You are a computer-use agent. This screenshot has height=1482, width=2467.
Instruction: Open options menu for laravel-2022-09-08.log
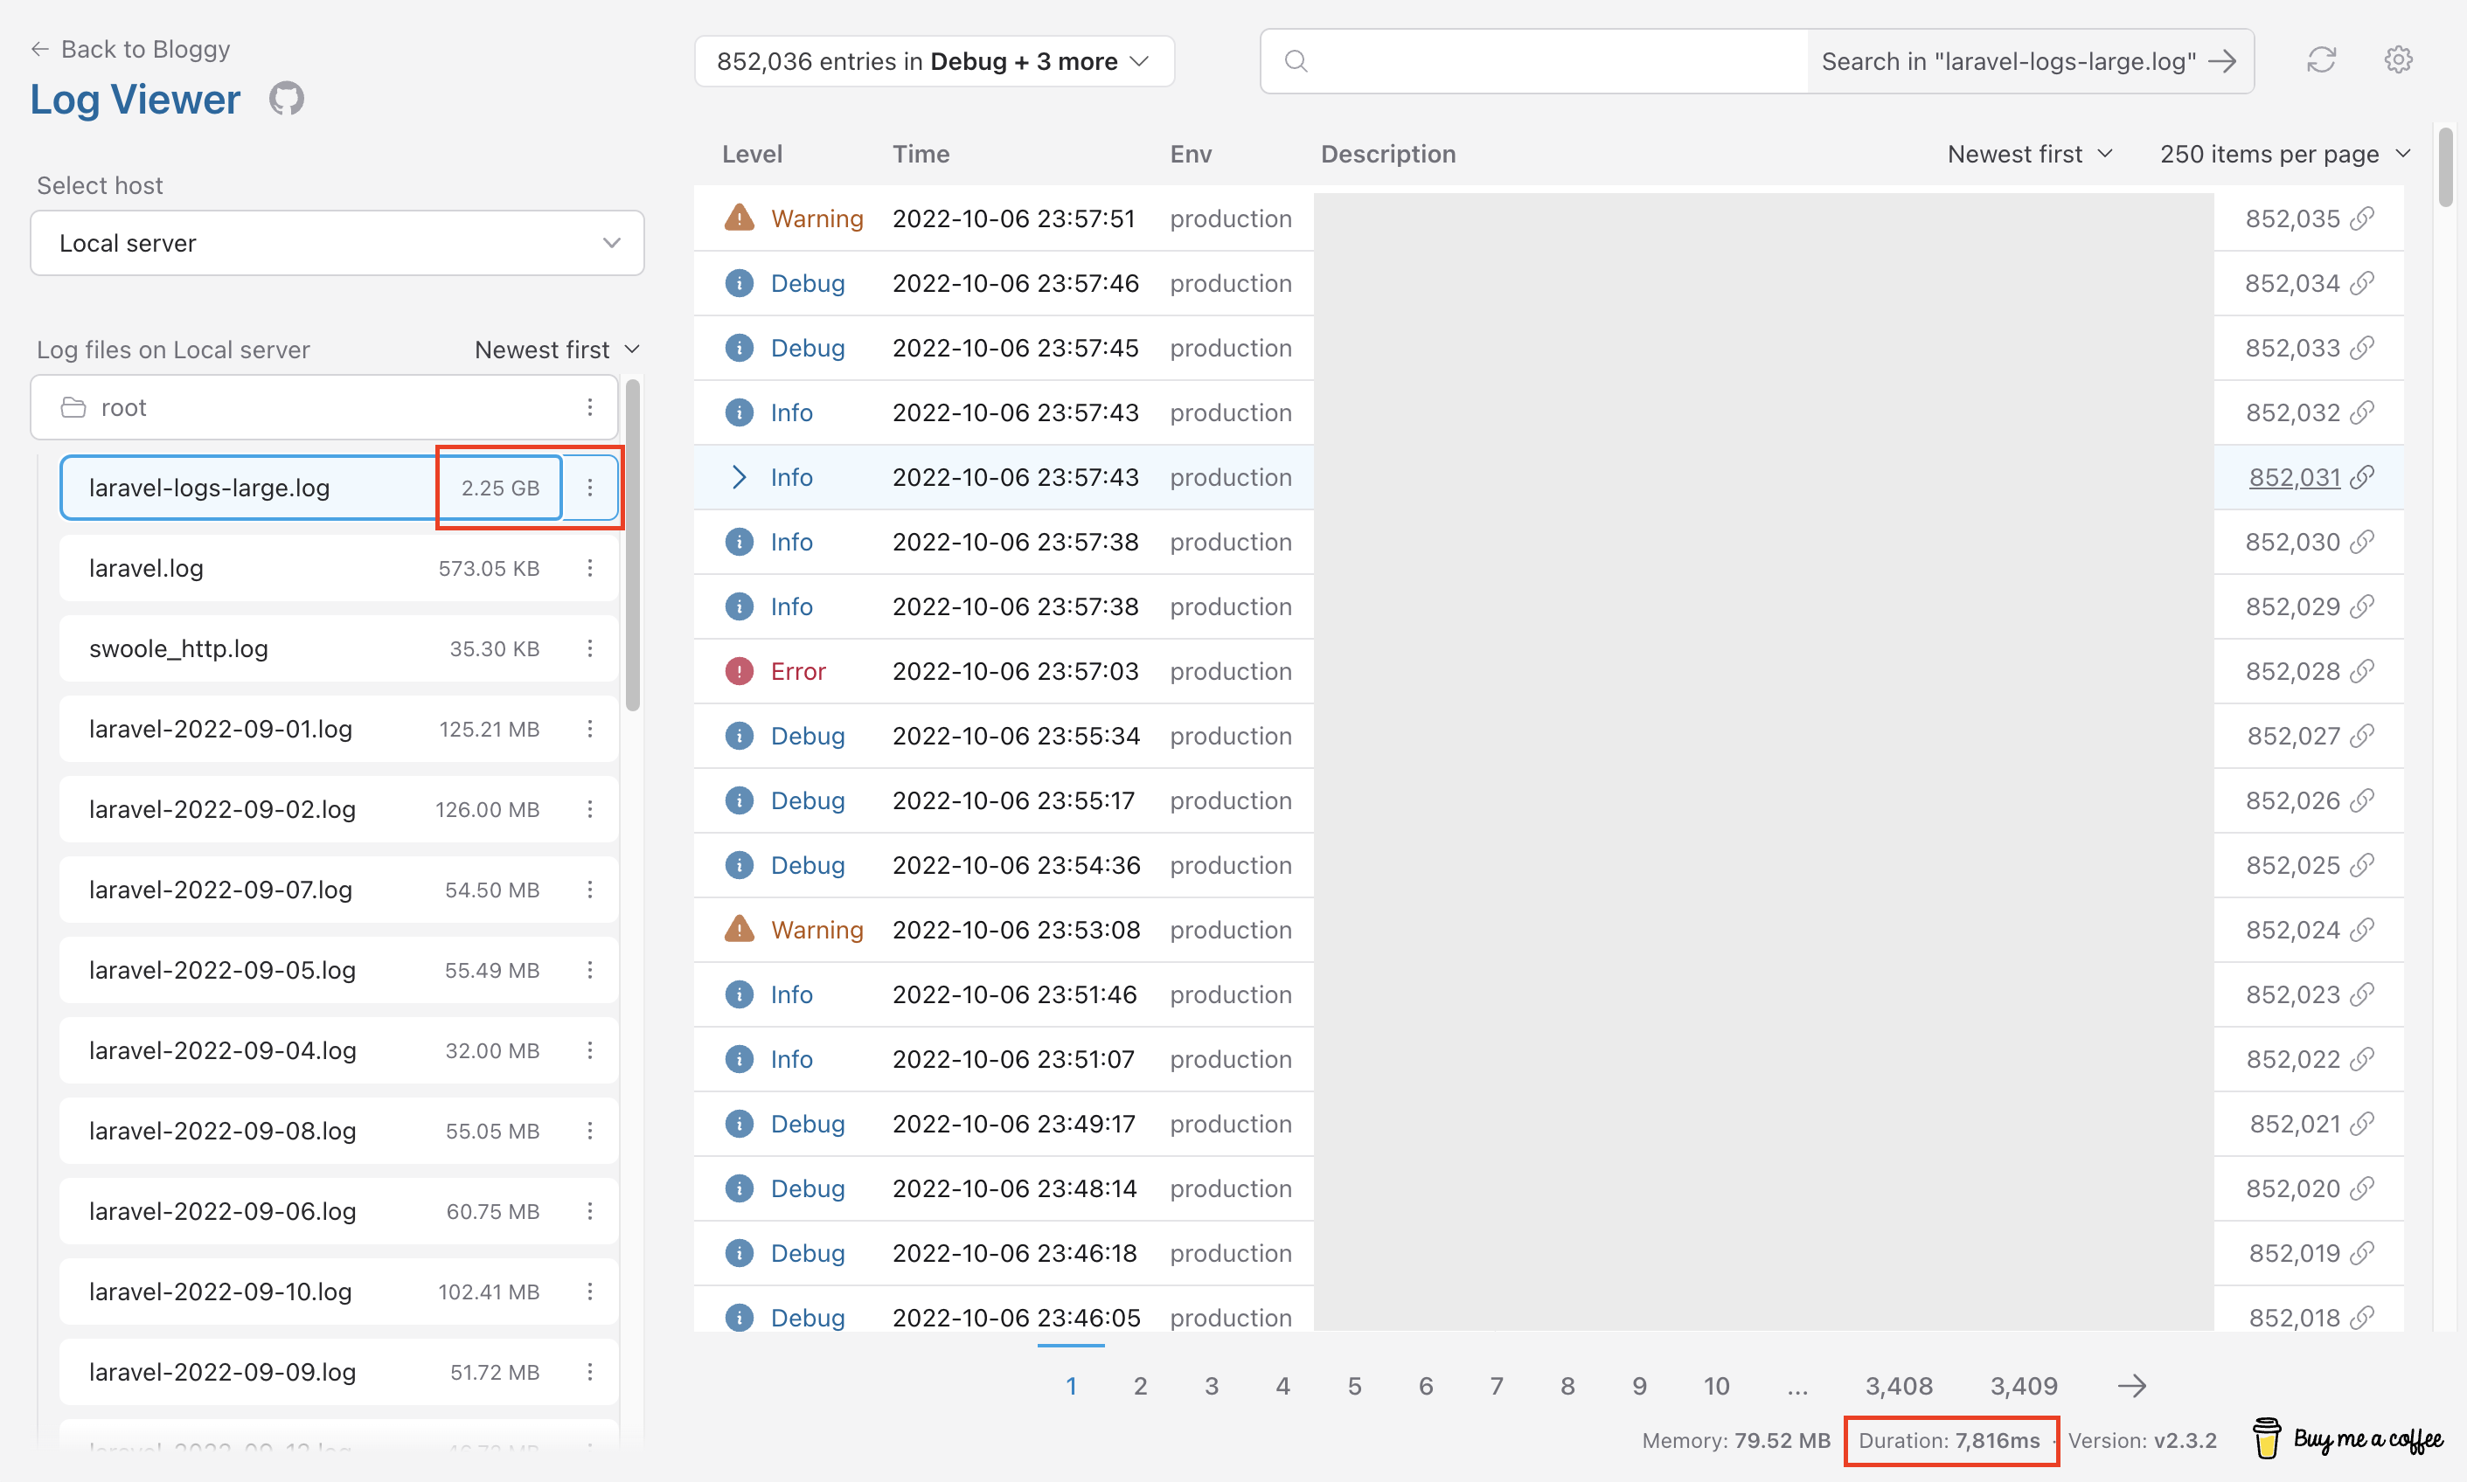tap(590, 1131)
